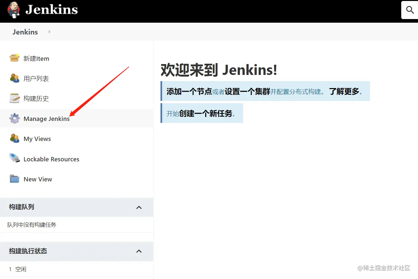Select New View text link
Image resolution: width=418 pixels, height=279 pixels.
[x=38, y=179]
